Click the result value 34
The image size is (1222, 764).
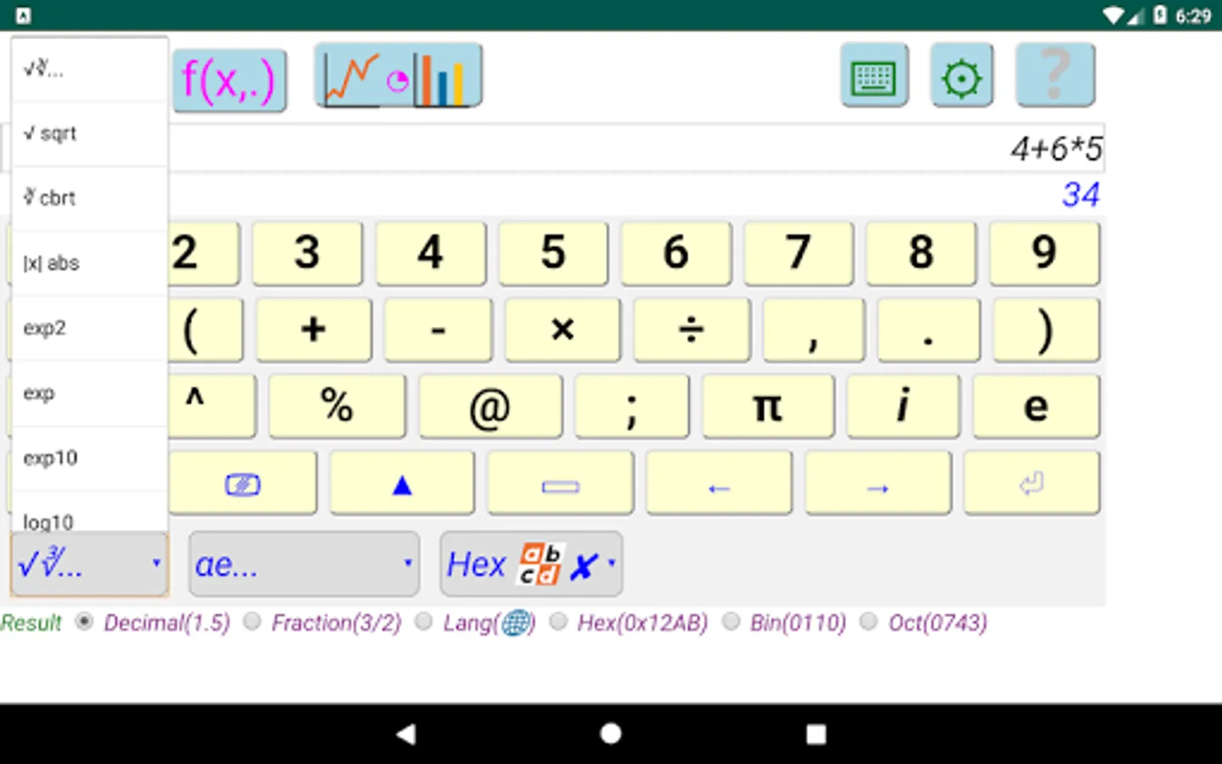pyautogui.click(x=1080, y=195)
